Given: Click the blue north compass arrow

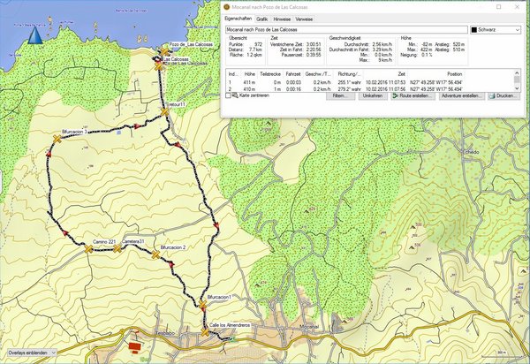Looking at the screenshot, I should click(36, 35).
